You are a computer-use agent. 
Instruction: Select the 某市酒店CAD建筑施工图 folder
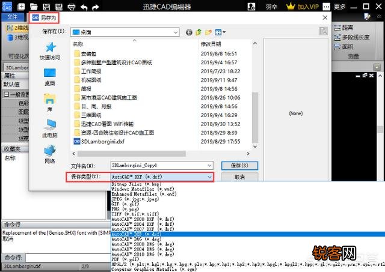[x=105, y=97]
